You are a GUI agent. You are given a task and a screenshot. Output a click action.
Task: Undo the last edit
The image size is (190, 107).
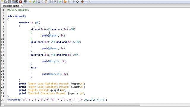[x=30, y=1]
